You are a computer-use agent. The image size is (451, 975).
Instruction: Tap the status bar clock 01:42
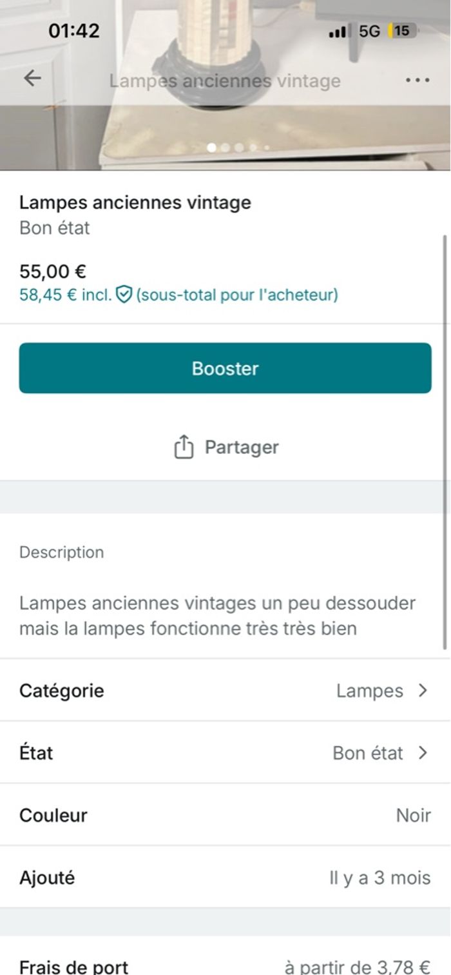(74, 31)
